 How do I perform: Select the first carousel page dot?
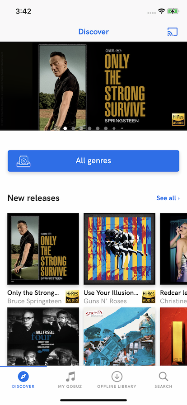coord(65,128)
